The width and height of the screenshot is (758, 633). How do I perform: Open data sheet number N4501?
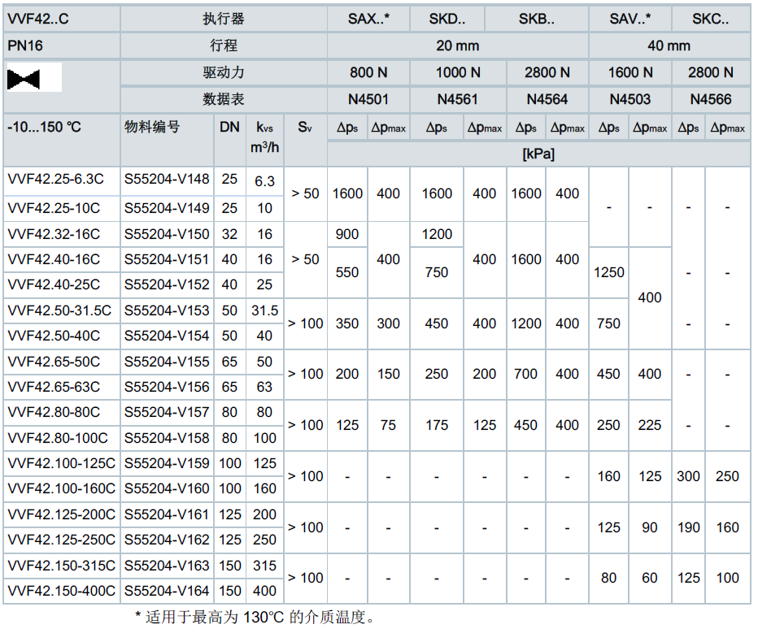click(x=368, y=99)
